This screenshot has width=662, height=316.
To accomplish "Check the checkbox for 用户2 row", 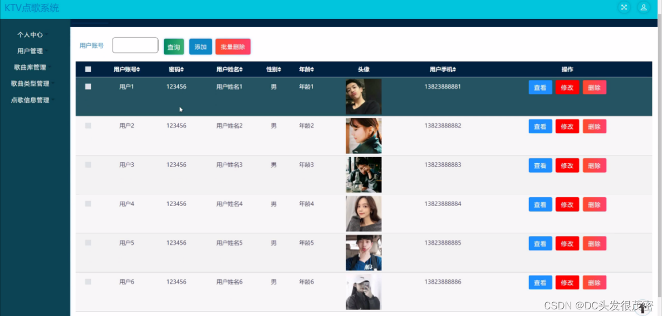I will click(88, 126).
